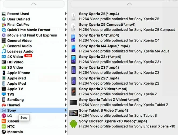Viewport: 178px width, 135px height.
Task: Expand the HD Video category arrow
Action: (x=66, y=62)
